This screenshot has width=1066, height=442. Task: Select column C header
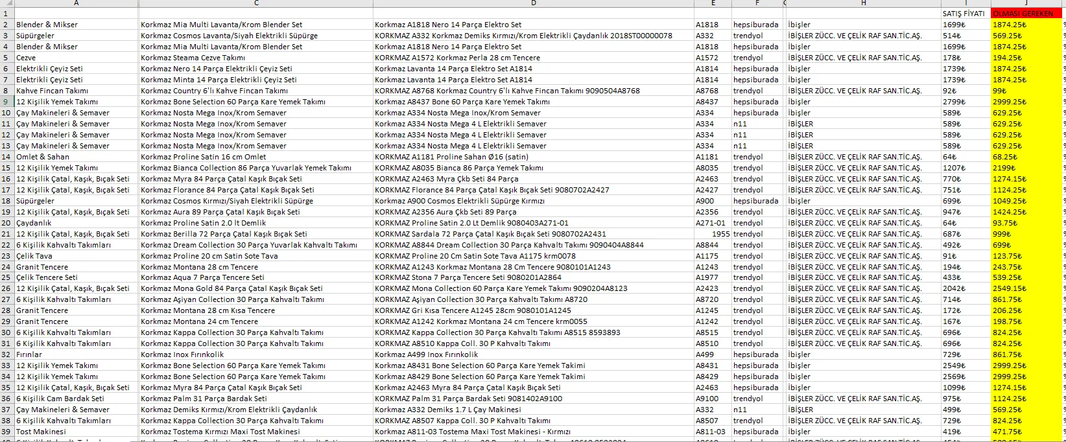(256, 3)
